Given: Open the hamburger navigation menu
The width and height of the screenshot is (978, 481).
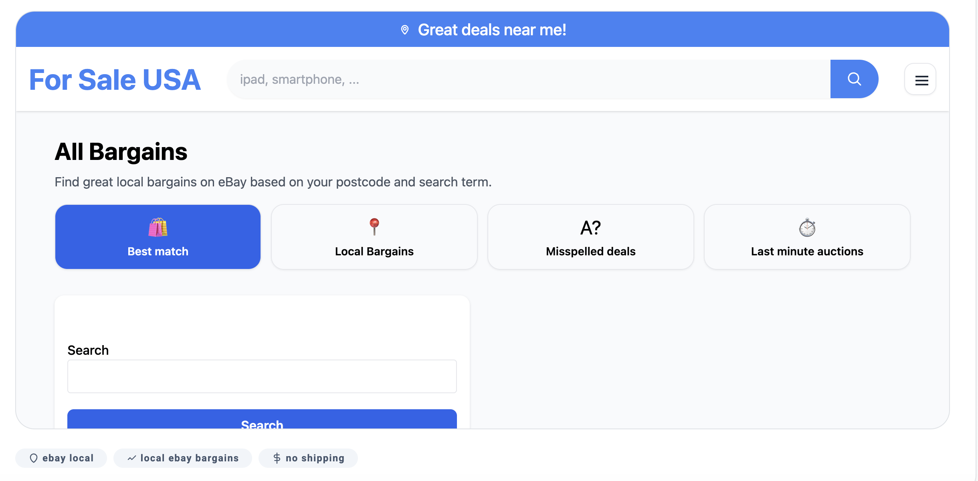Looking at the screenshot, I should [920, 79].
